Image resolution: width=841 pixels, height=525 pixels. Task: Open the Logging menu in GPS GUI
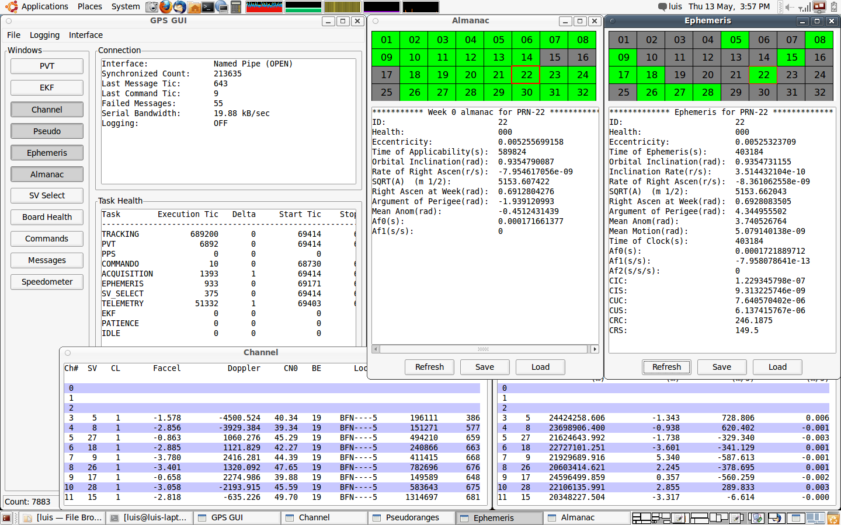[x=44, y=35]
